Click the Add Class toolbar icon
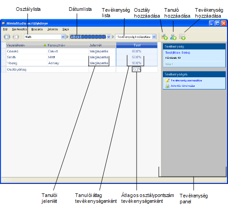 [x=164, y=37]
